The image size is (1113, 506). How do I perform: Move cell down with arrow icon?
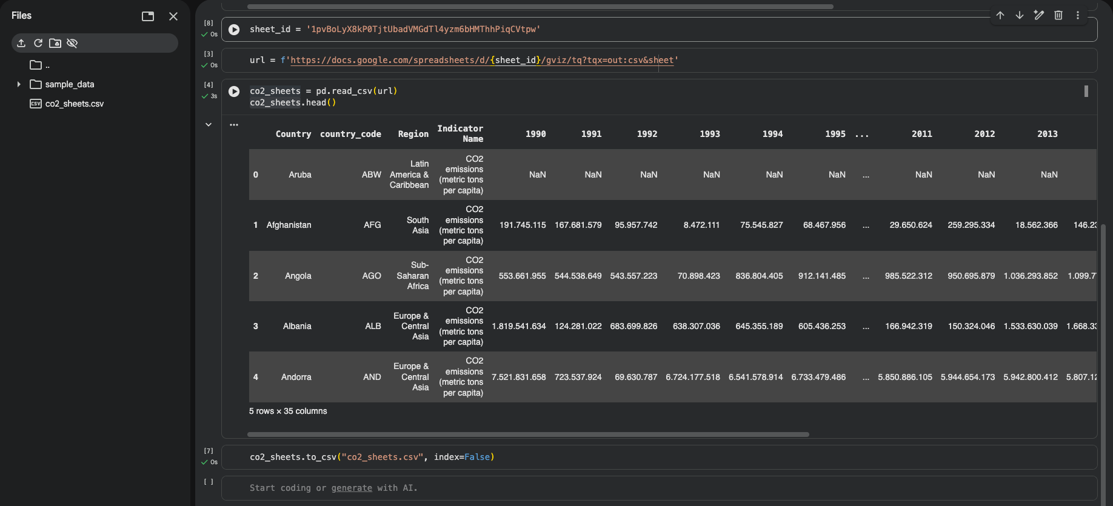click(1020, 15)
